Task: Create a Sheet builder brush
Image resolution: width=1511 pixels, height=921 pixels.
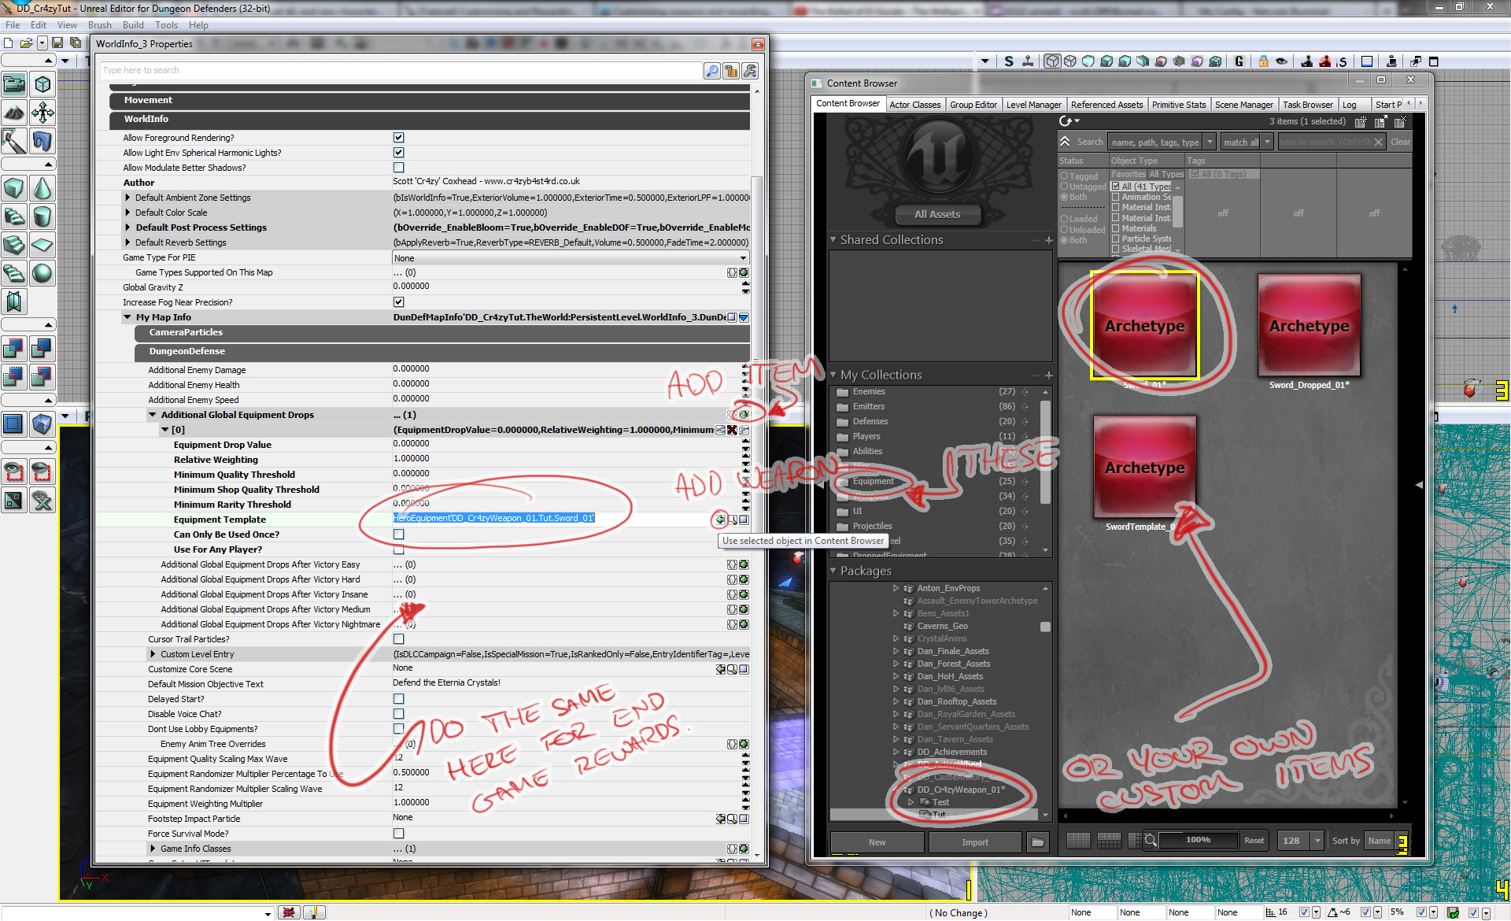Action: 42,245
